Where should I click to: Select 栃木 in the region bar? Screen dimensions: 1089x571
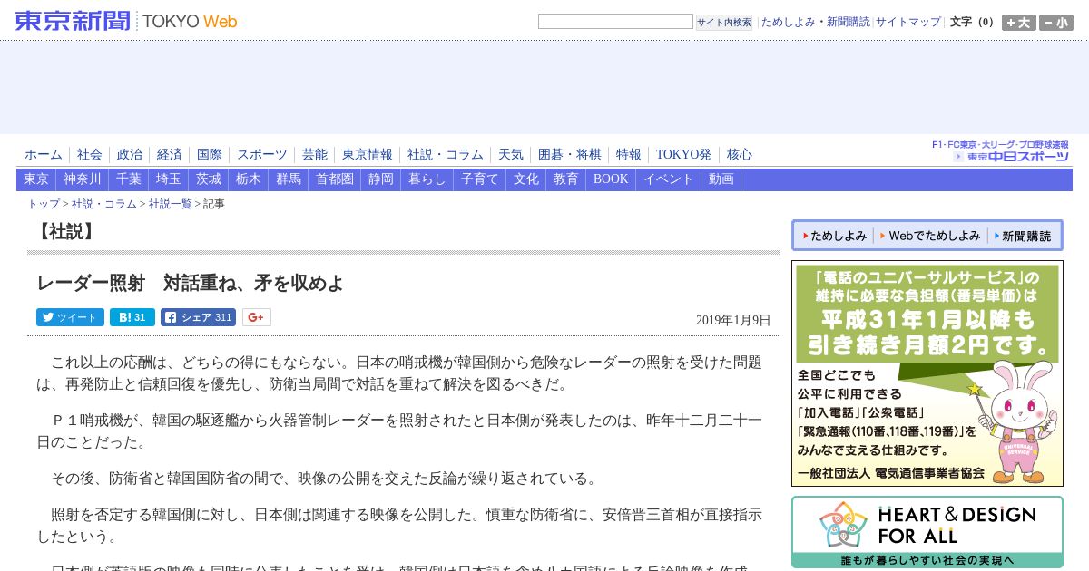point(249,179)
